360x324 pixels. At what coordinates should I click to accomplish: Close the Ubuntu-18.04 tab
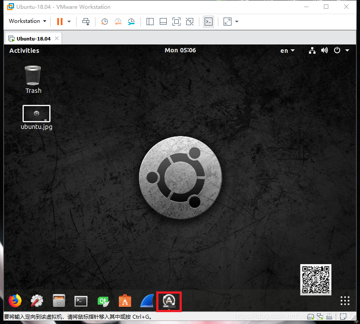57,38
